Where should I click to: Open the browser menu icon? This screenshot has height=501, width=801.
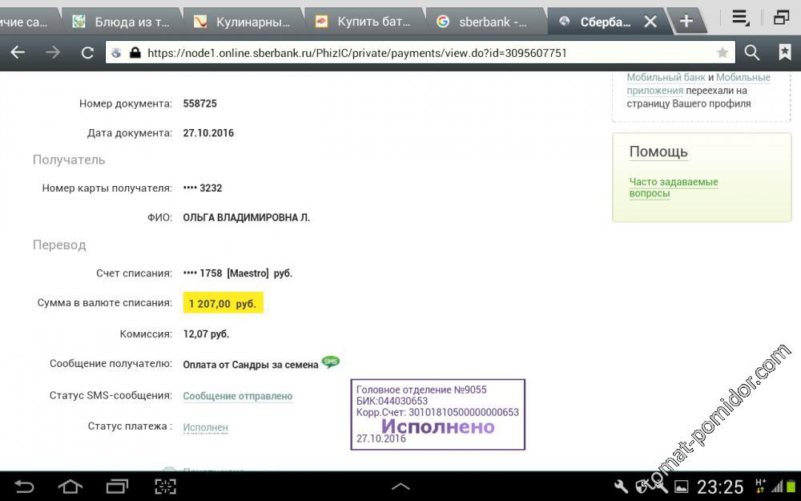tap(739, 18)
